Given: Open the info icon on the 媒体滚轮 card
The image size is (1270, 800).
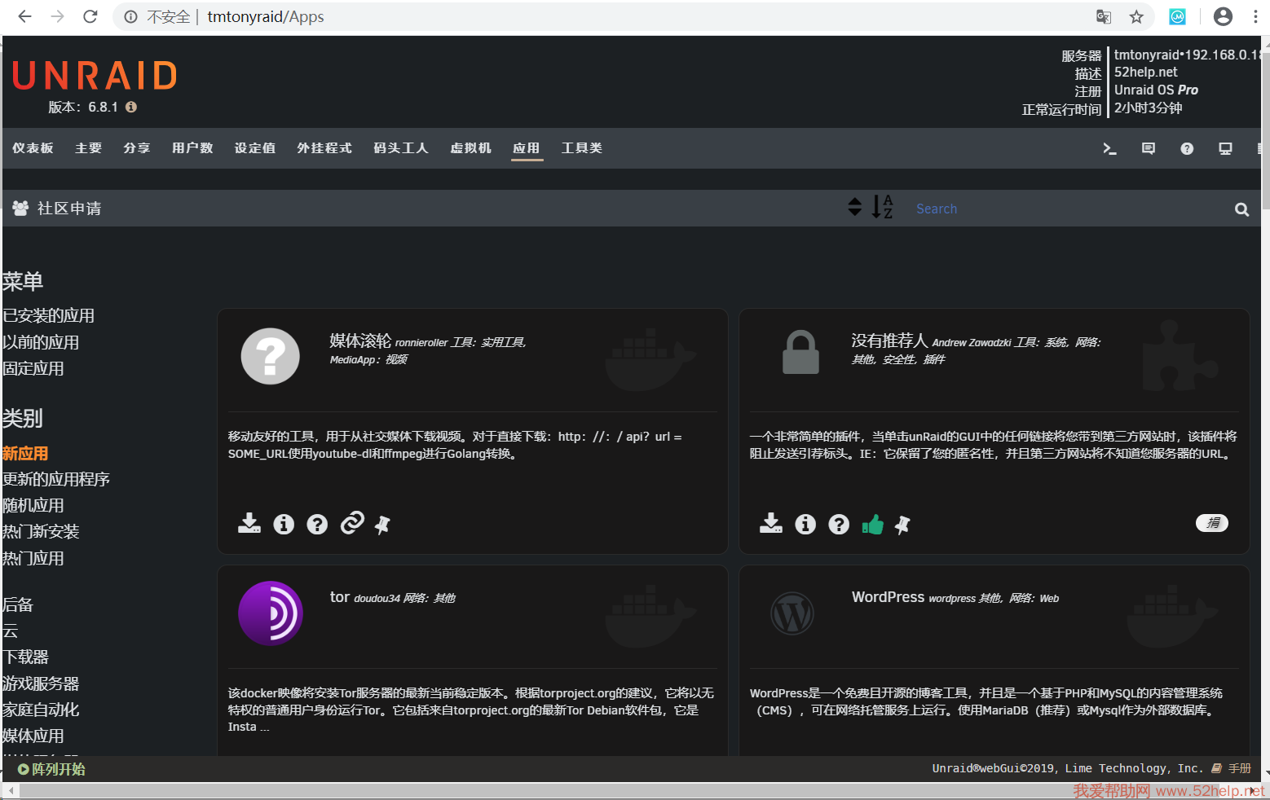Looking at the screenshot, I should [284, 524].
